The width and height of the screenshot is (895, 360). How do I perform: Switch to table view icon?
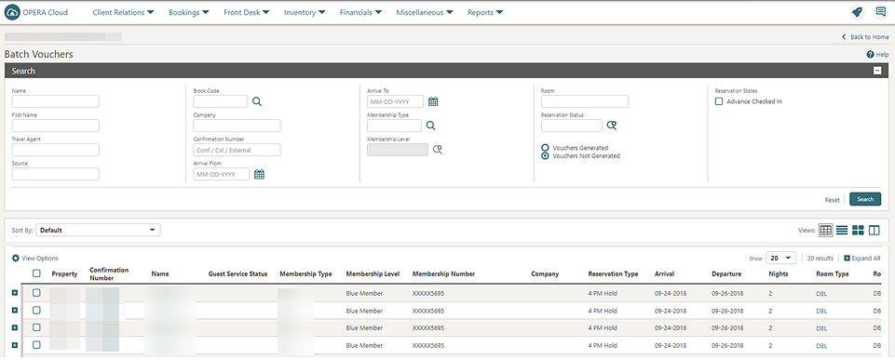tap(825, 230)
